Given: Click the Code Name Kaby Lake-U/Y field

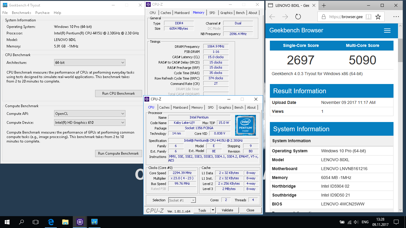Looking at the screenshot, I should pyautogui.click(x=184, y=123).
